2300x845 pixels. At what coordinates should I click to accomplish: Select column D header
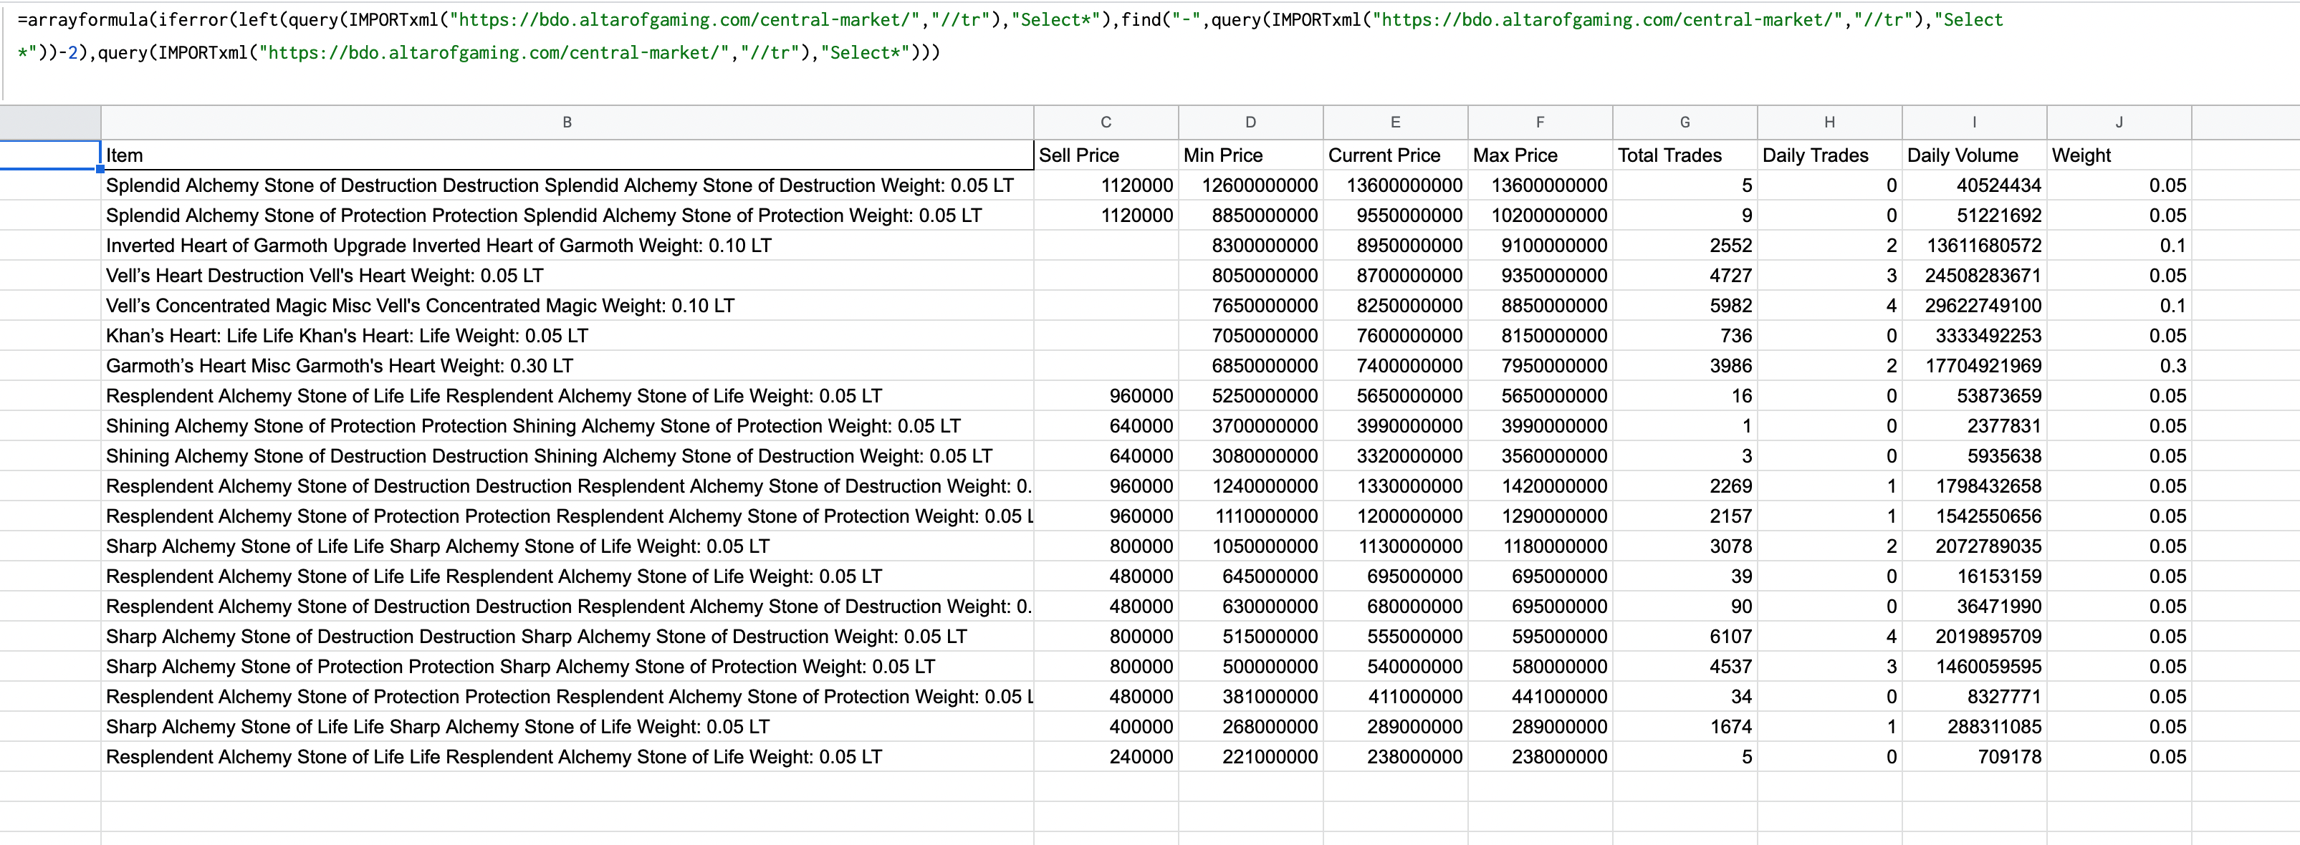(x=1250, y=122)
